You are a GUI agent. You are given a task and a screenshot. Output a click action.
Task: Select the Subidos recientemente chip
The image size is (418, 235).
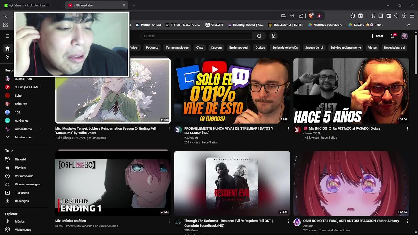346,48
